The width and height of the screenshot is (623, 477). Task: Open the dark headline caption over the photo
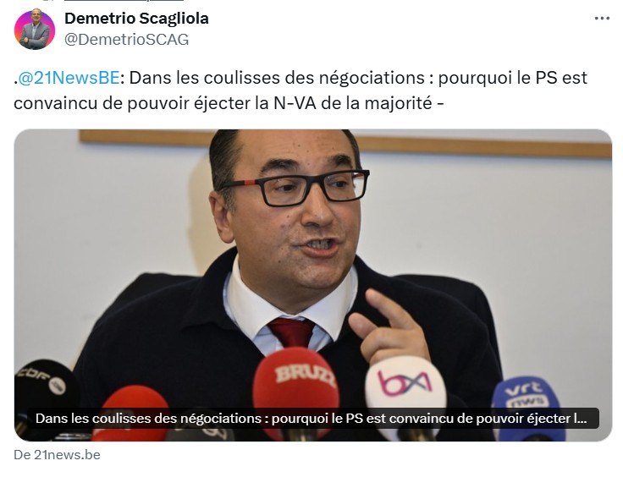coord(312,419)
